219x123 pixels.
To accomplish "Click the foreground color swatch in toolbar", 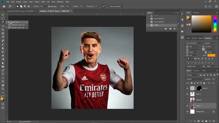I will 2,99.
